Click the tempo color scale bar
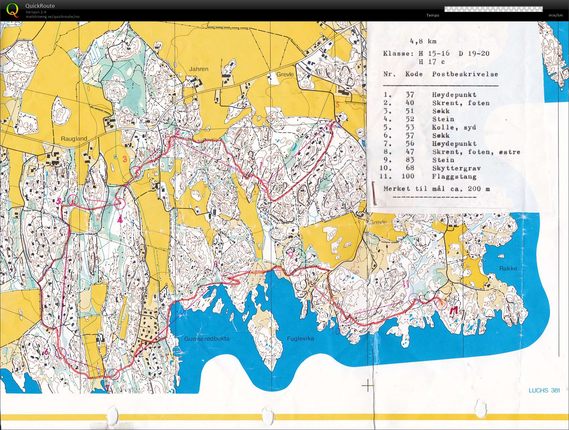Screen dimensions: 569x430 coord(493,9)
